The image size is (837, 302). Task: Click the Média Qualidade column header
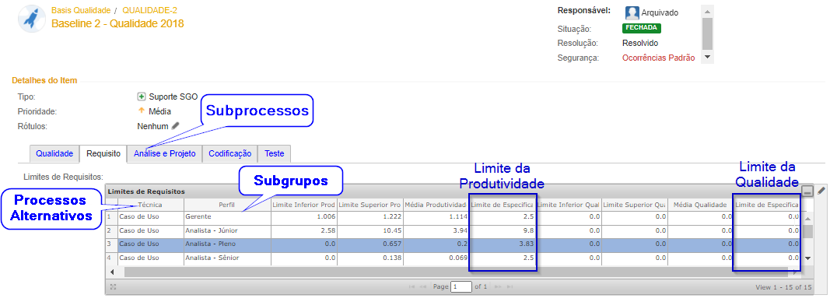point(700,205)
